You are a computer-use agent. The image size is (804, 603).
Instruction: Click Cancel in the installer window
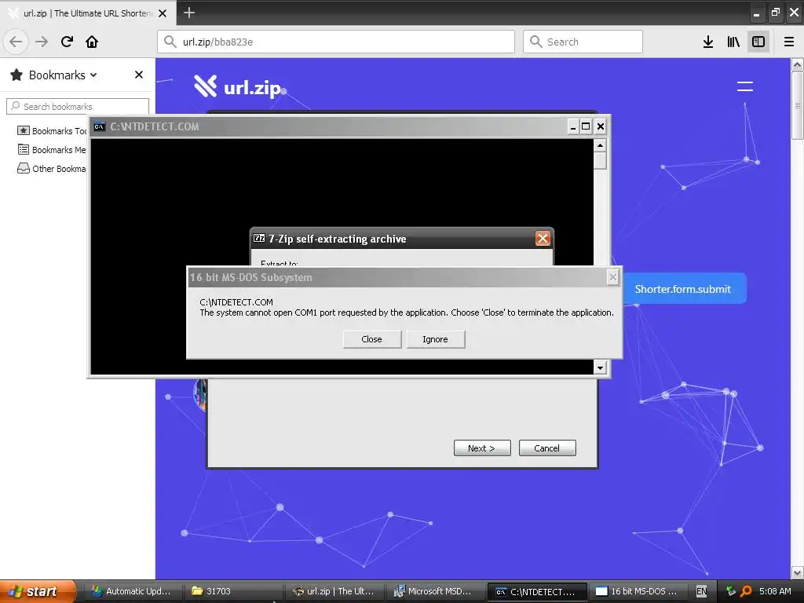pos(547,448)
